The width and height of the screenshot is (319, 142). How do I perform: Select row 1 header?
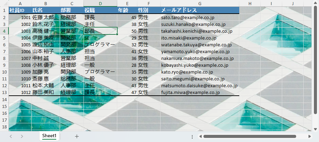4,10
